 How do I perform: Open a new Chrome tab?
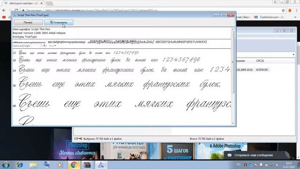[x=50, y=3]
